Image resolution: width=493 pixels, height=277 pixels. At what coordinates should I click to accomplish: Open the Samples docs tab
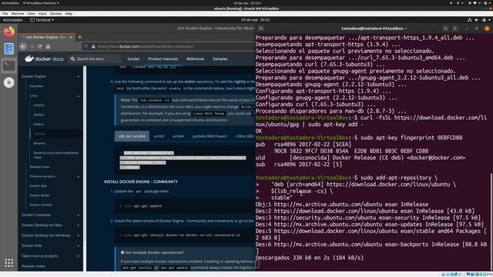tap(220, 58)
